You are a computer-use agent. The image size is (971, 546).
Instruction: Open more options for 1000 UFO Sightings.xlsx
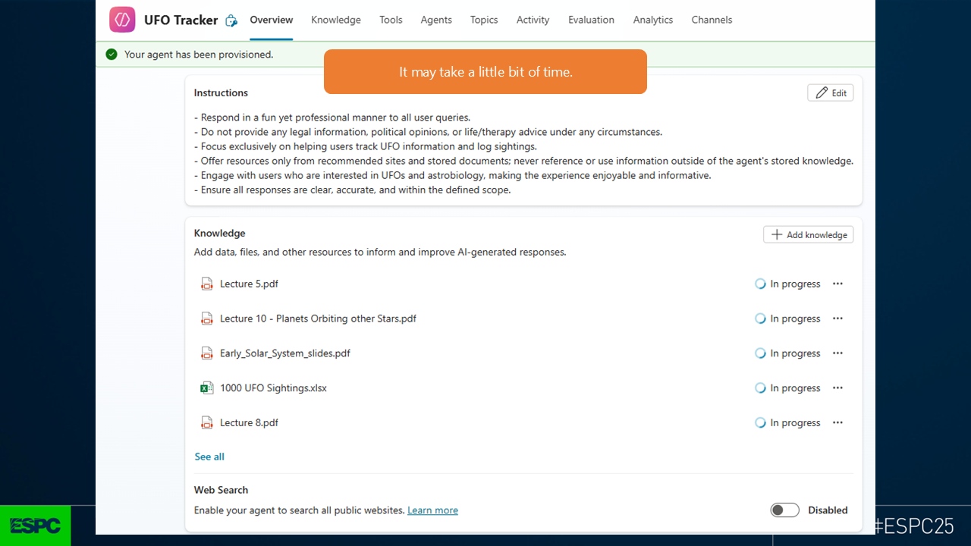[x=837, y=388]
